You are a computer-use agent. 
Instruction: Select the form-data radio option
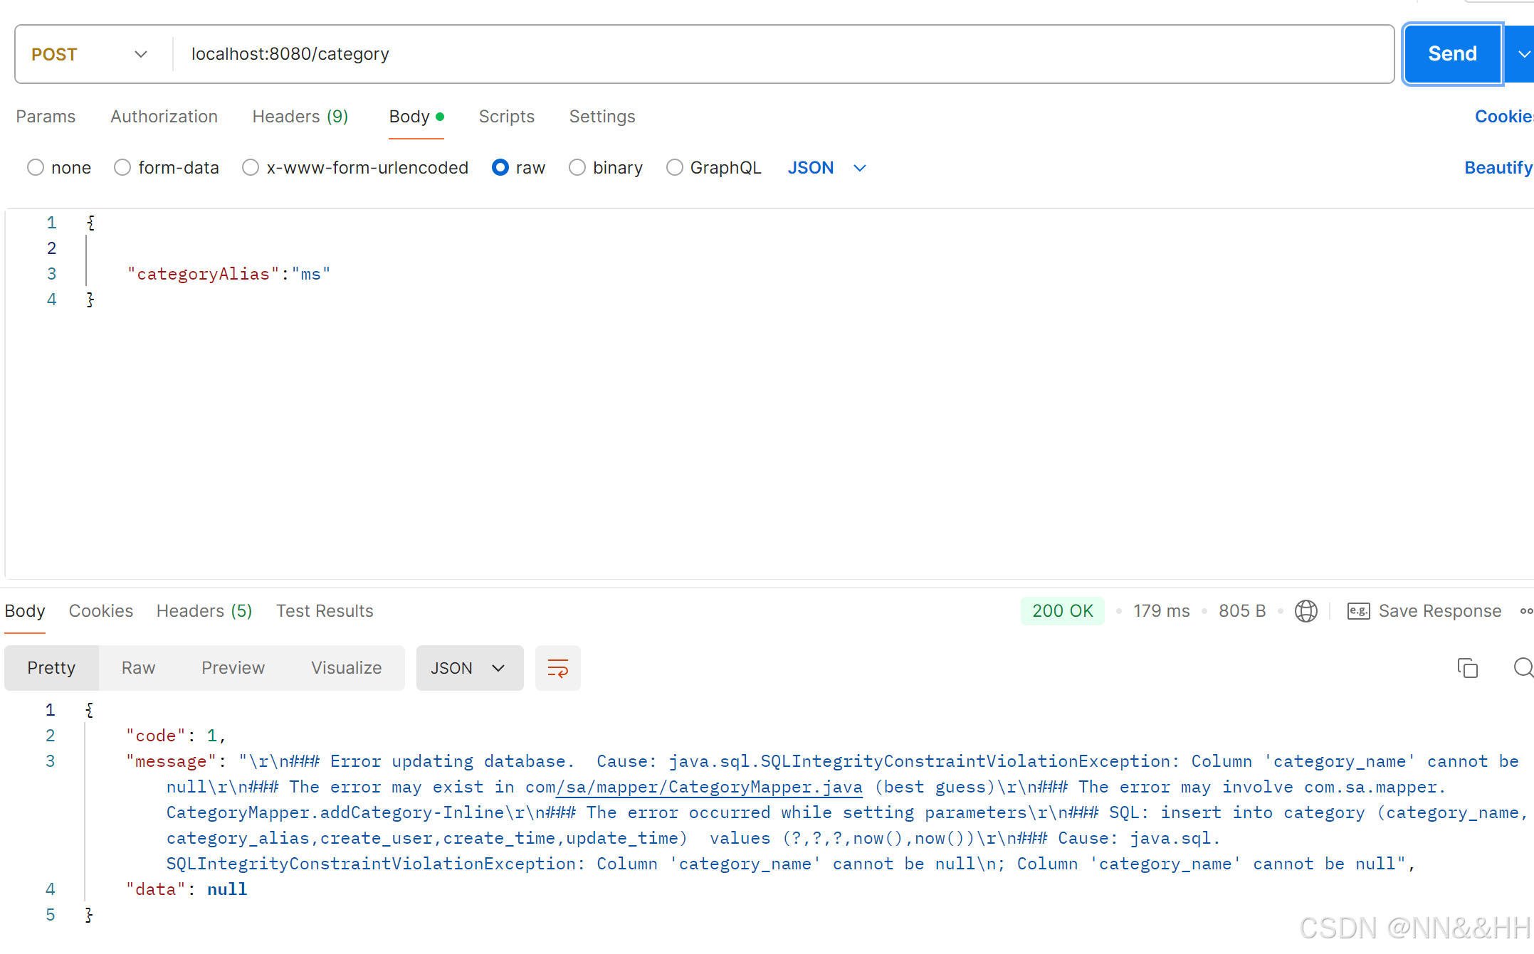click(x=122, y=167)
